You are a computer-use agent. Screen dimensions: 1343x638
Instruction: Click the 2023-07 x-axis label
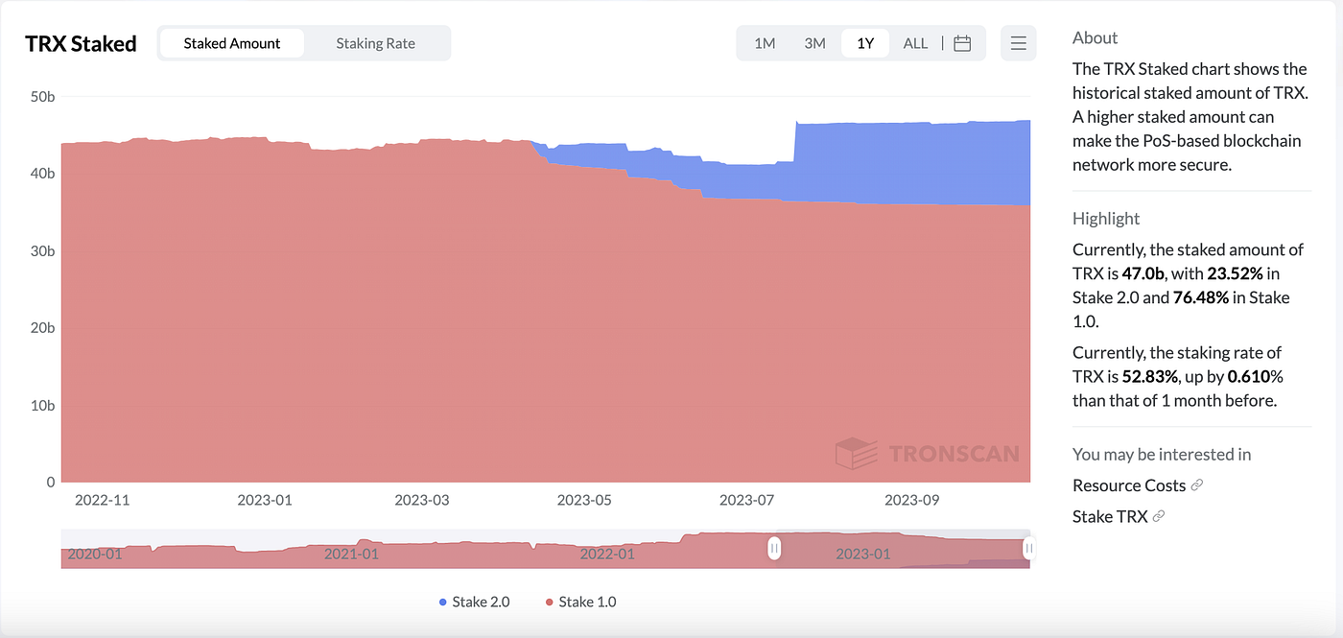pos(747,500)
